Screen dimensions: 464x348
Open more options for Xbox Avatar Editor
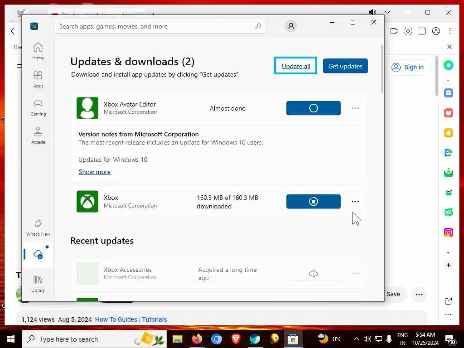355,108
